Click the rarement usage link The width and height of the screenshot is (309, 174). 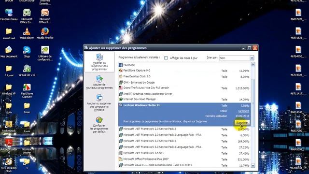click(243, 111)
